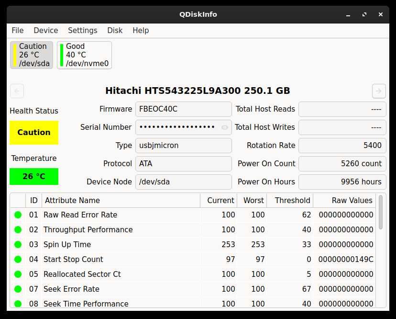Click the Current column header
Viewport: 396px width, 319px height.
coord(219,200)
